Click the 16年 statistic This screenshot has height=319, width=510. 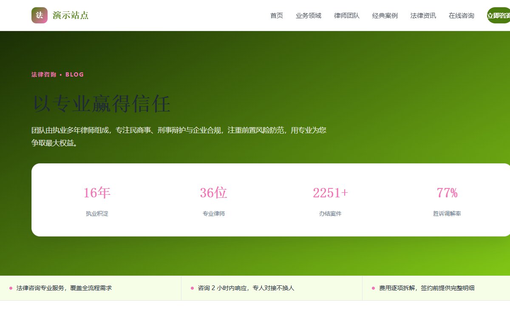coord(97,193)
